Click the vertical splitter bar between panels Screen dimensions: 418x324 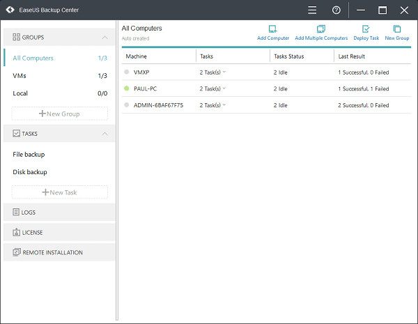click(x=117, y=171)
